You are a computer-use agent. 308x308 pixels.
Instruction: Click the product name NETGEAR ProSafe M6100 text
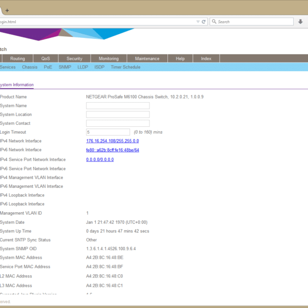click(x=145, y=97)
